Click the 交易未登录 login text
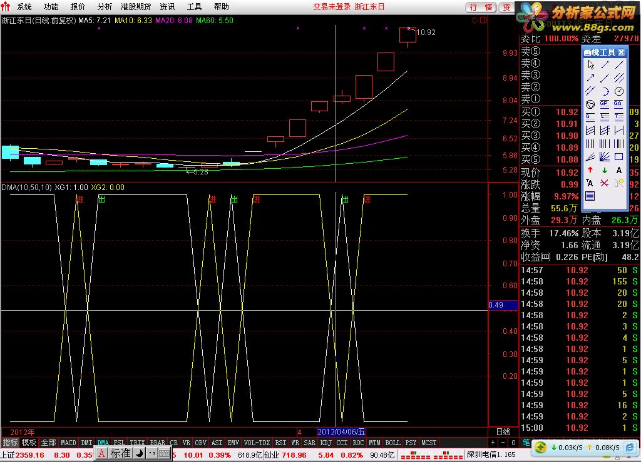This screenshot has height=462, width=641. (332, 6)
